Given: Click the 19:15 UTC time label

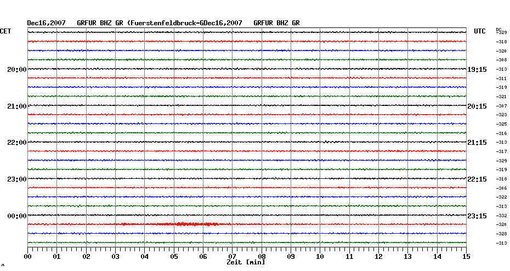Looking at the screenshot, I should tap(477, 70).
